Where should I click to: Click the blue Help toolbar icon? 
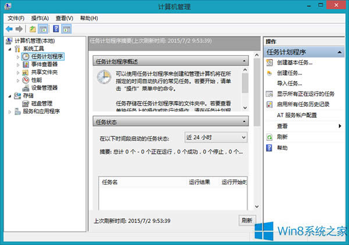coord(56,29)
